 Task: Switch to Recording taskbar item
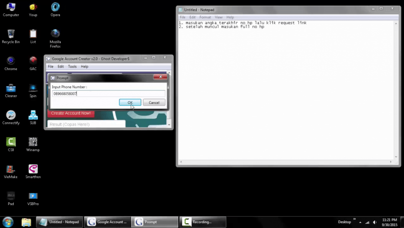[202, 222]
